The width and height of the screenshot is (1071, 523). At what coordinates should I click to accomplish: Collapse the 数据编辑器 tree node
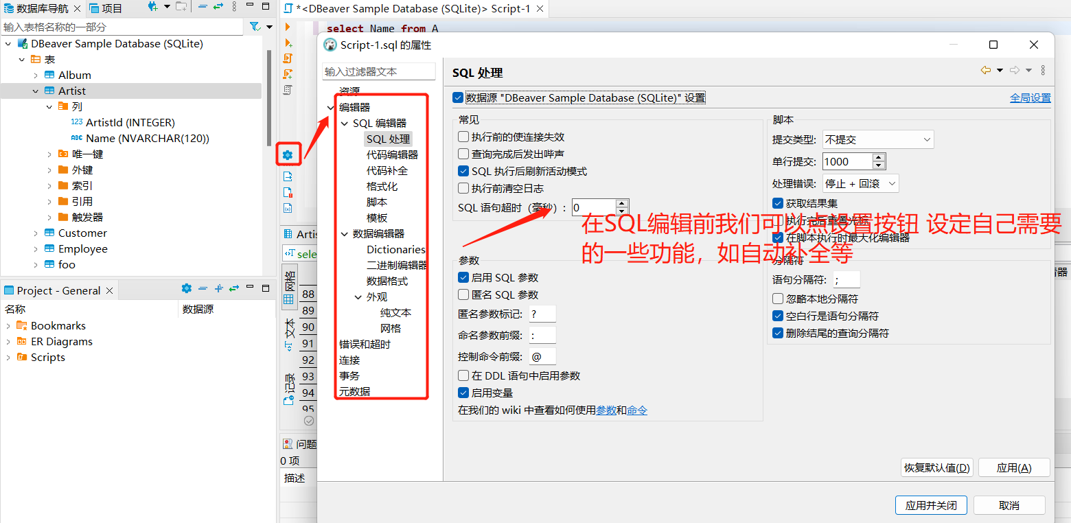[x=345, y=233]
